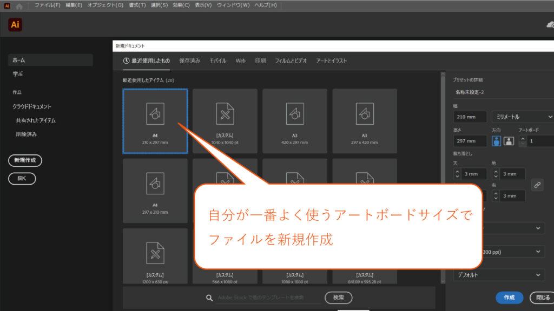This screenshot has width=554, height=311.
Task: Click the search magnifier icon
Action: tap(209, 298)
